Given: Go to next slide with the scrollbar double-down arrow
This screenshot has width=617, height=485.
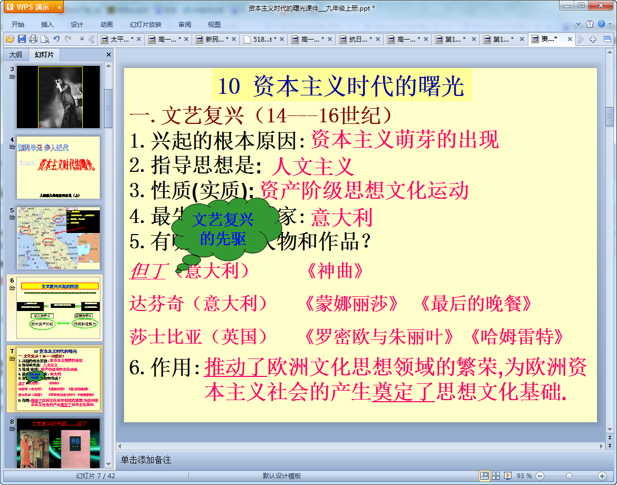Looking at the screenshot, I should (610, 445).
